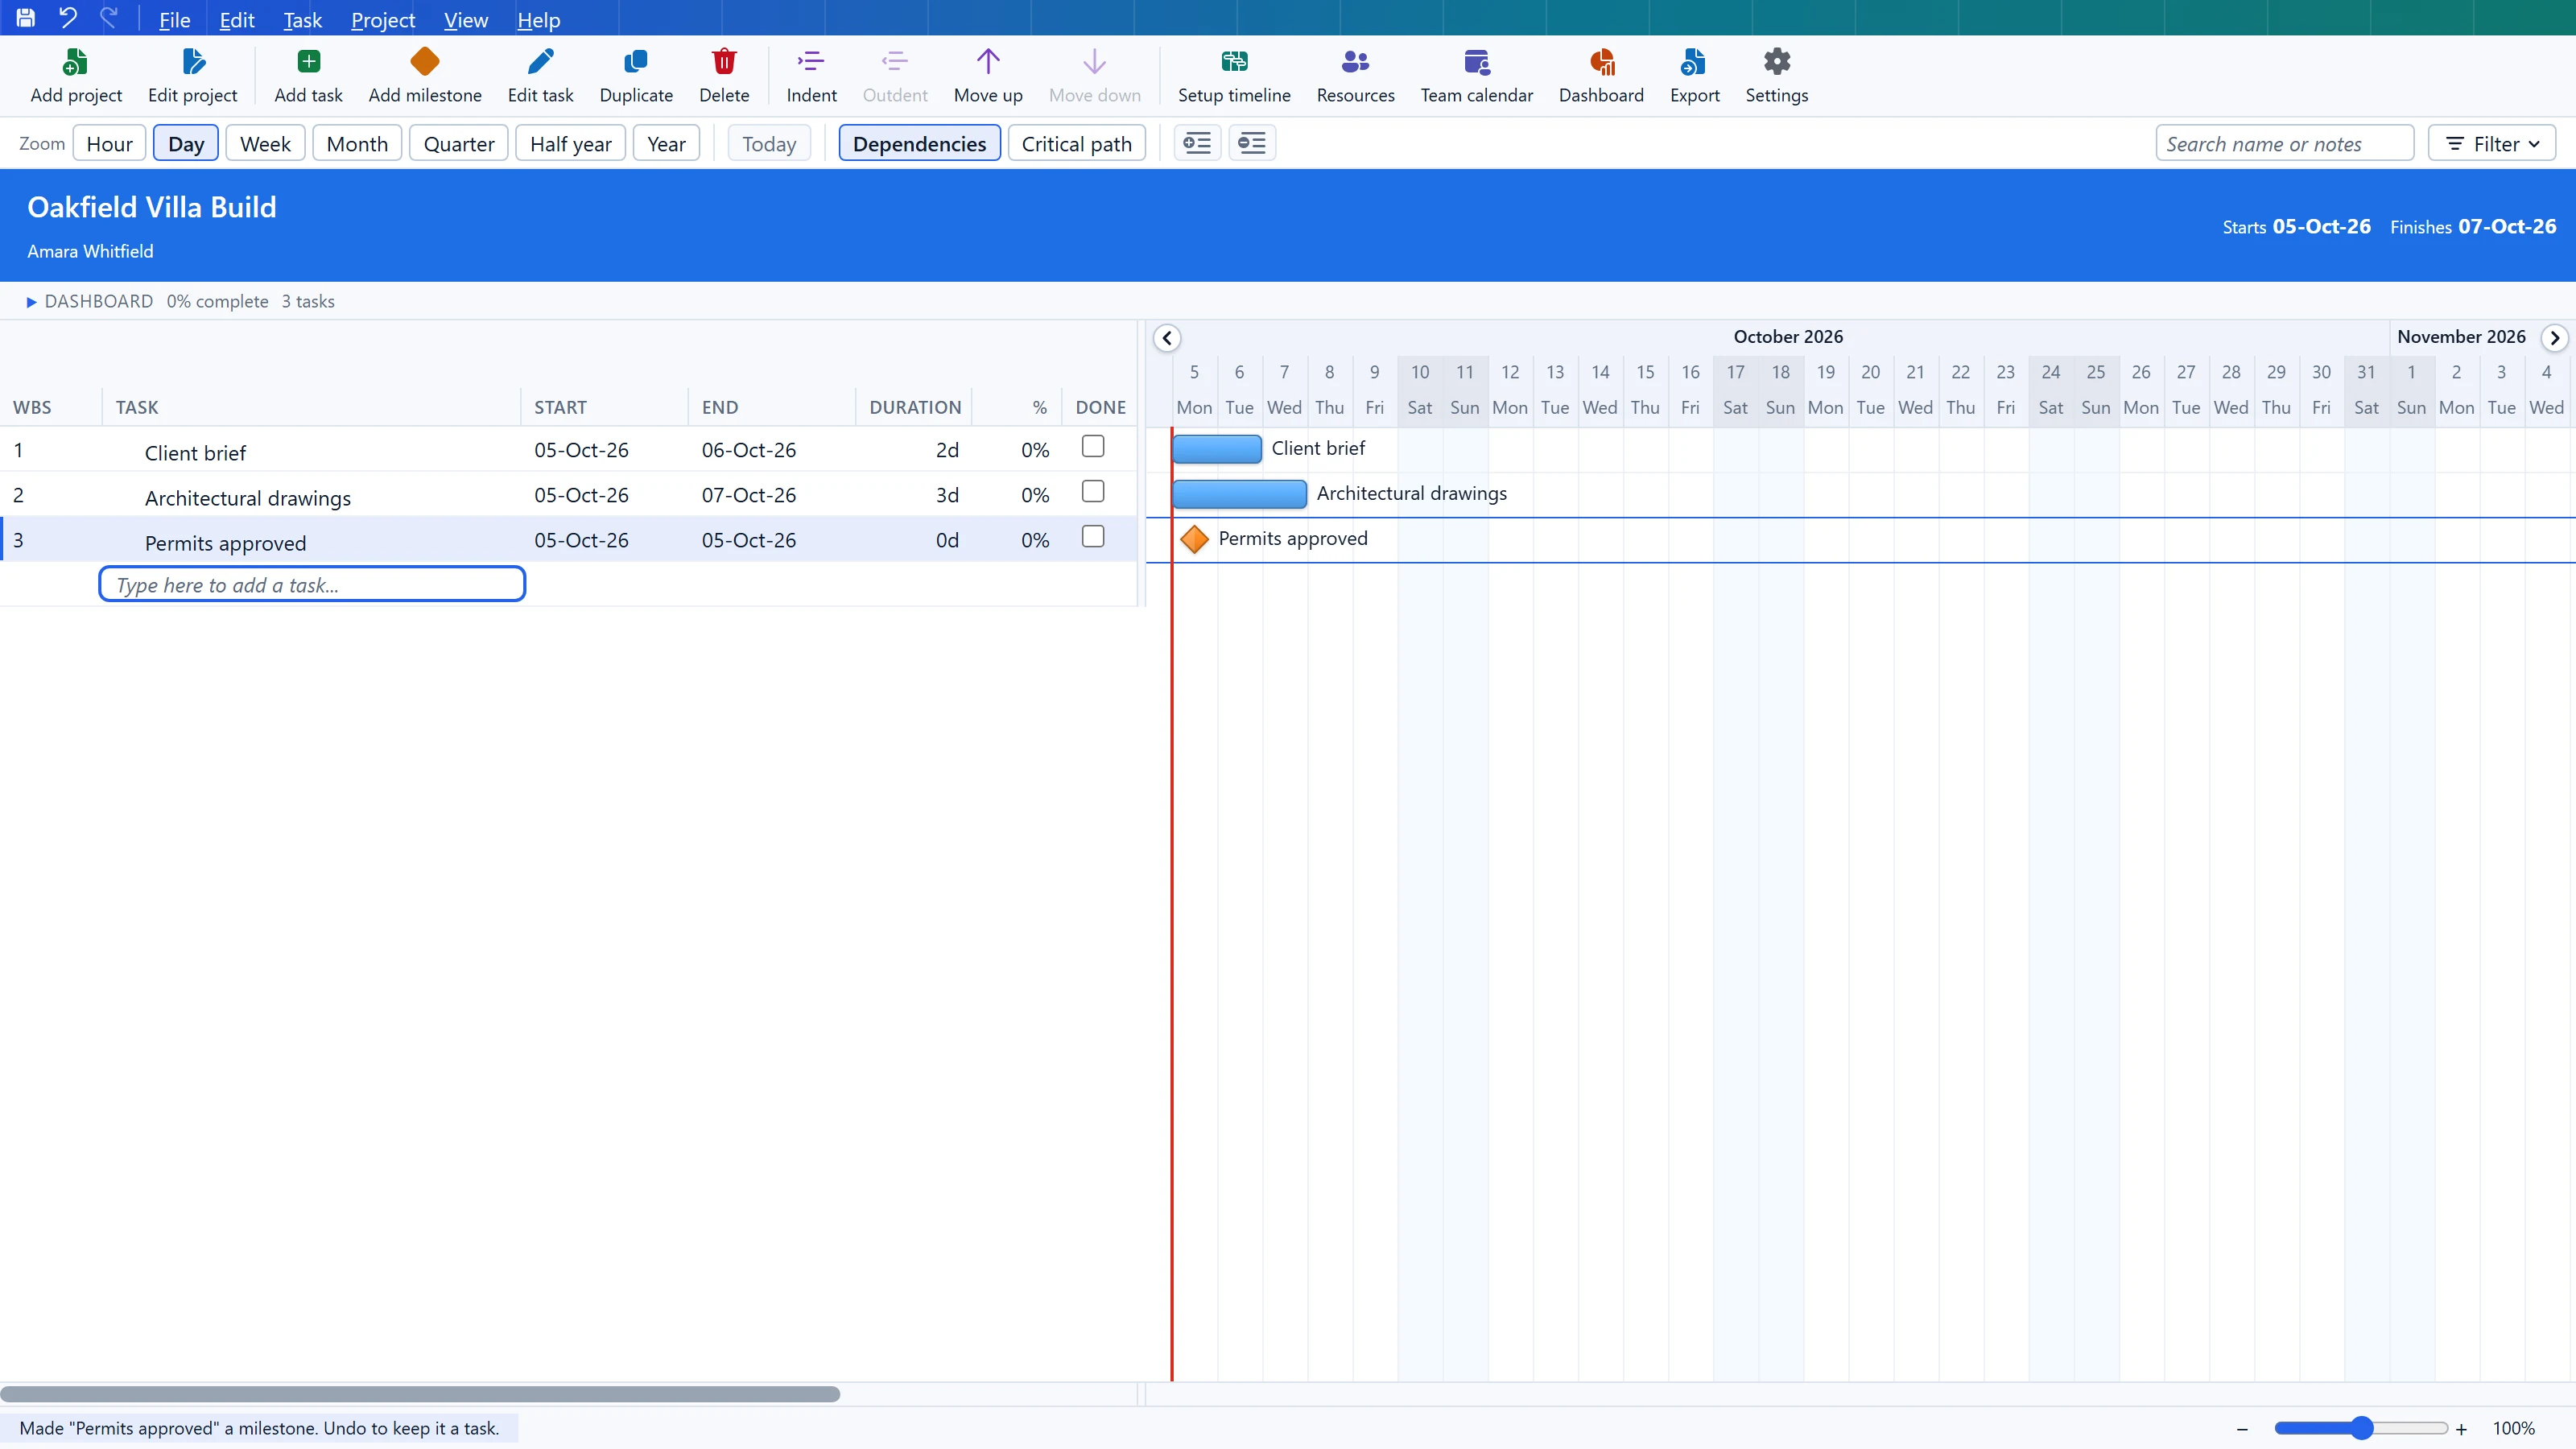Click the Save disk icon
2576x1449 pixels.
(26, 18)
